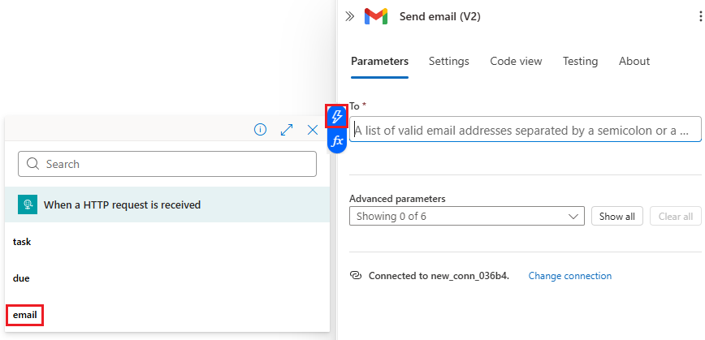
Task: Click the Send email (V2) title
Action: tap(439, 17)
